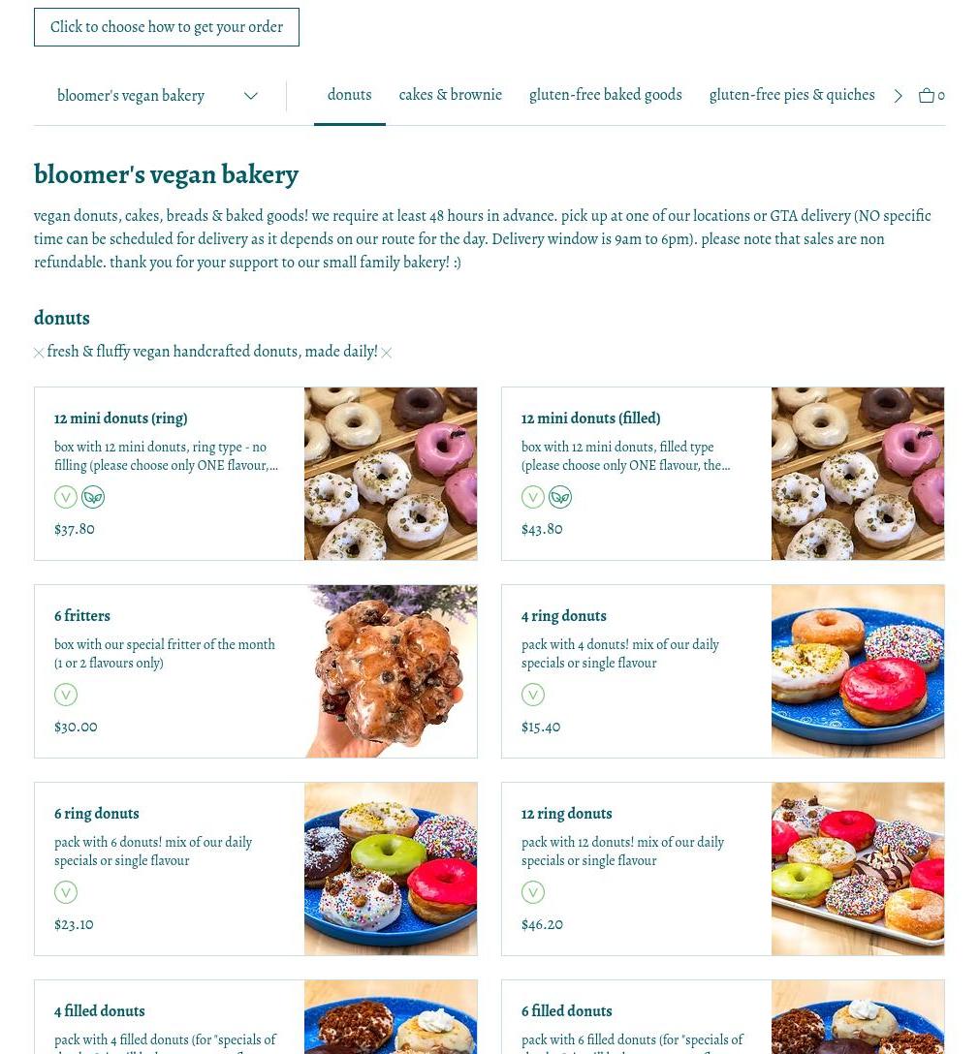Open the 6 fritters item title

coord(82,616)
